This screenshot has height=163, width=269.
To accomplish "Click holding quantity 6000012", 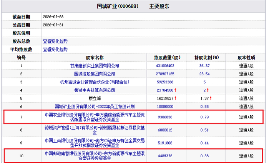I will point(165,130).
